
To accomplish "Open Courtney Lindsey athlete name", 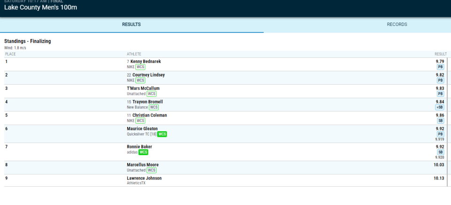I will pyautogui.click(x=148, y=75).
